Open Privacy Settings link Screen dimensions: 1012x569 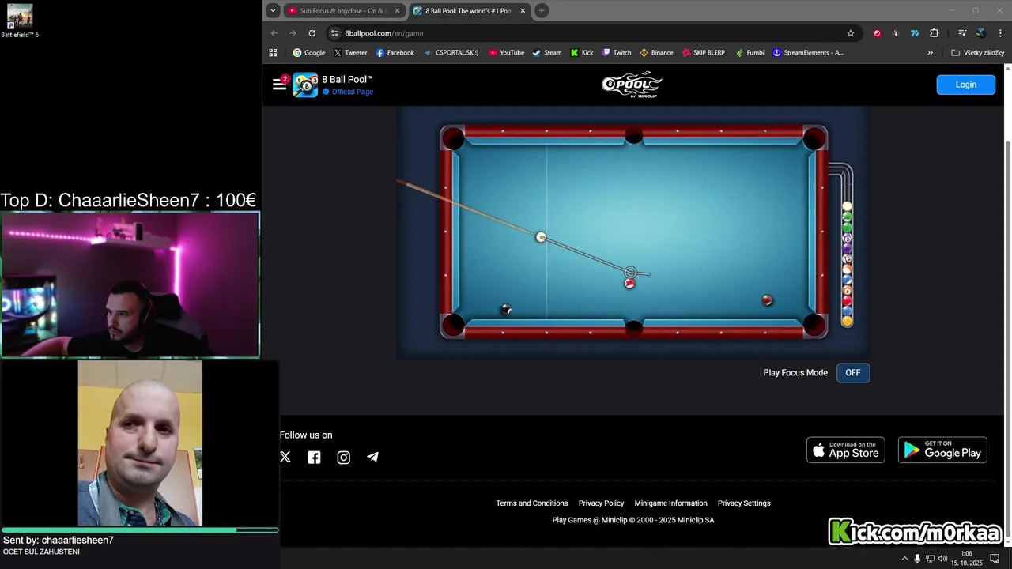[744, 503]
